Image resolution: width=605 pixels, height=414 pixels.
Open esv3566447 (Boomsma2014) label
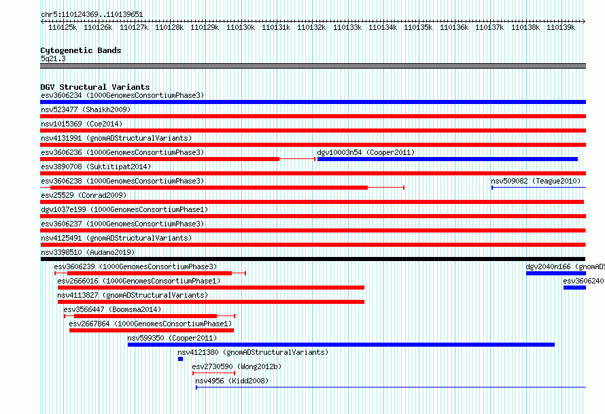tap(112, 309)
